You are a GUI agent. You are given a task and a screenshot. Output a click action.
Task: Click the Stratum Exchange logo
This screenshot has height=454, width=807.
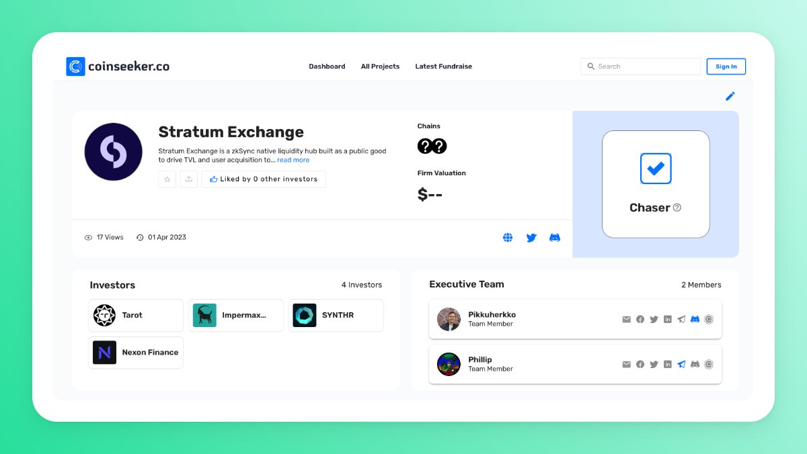tap(113, 152)
